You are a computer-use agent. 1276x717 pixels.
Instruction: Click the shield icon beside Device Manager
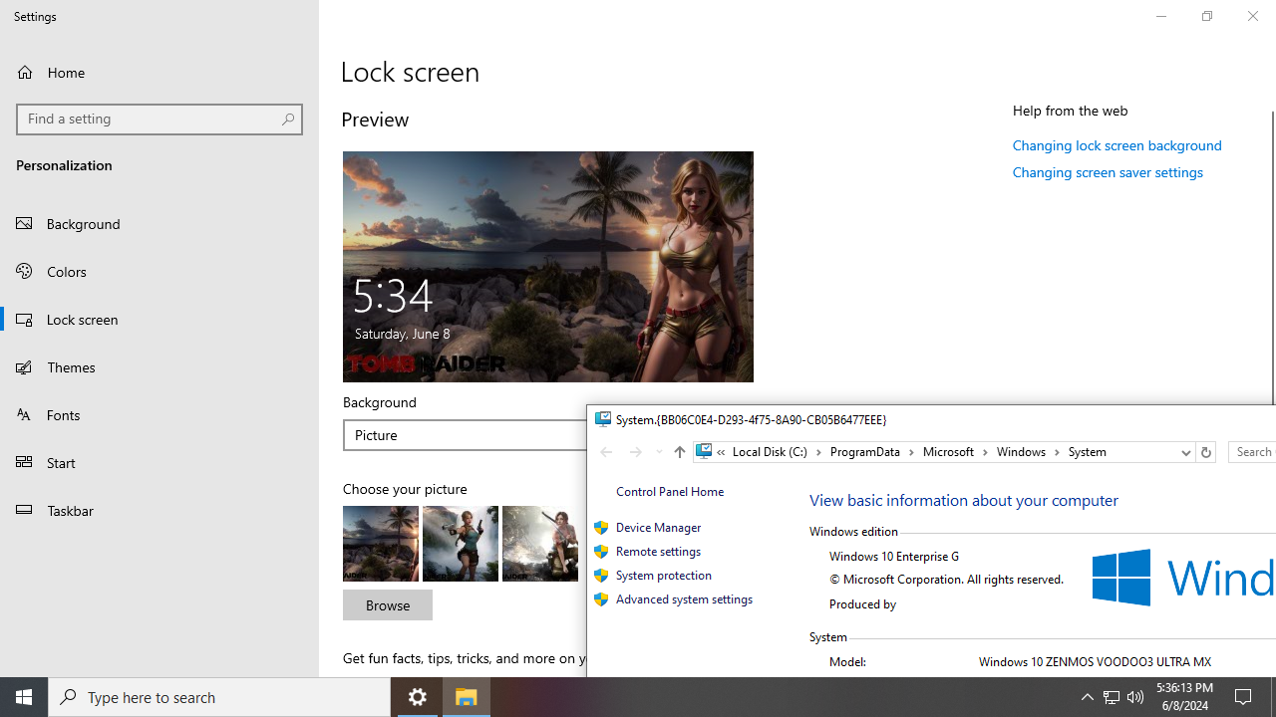601,528
